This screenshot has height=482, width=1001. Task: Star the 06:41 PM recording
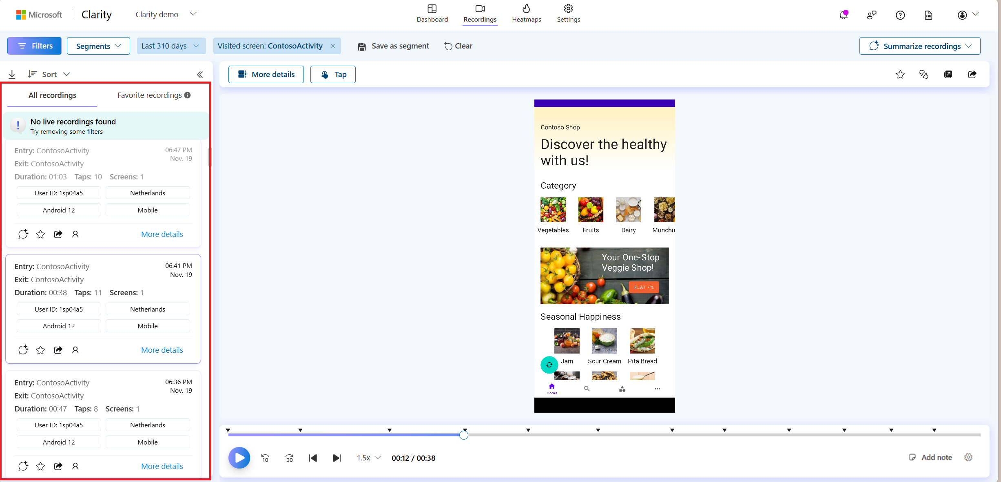pyautogui.click(x=40, y=350)
